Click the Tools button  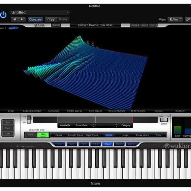point(8,128)
